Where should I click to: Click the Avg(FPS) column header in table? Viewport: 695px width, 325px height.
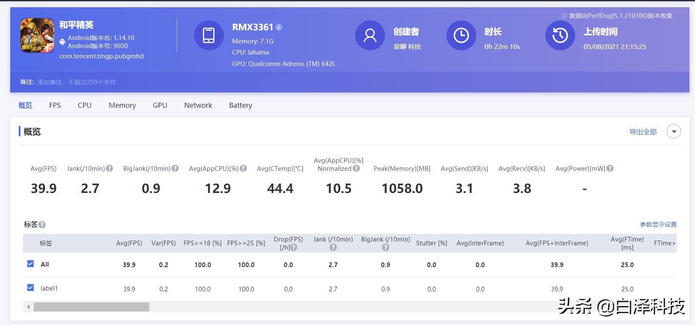click(x=129, y=243)
